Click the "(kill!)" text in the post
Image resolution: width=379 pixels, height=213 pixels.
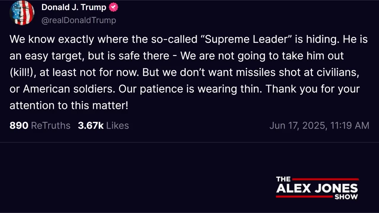coord(23,73)
